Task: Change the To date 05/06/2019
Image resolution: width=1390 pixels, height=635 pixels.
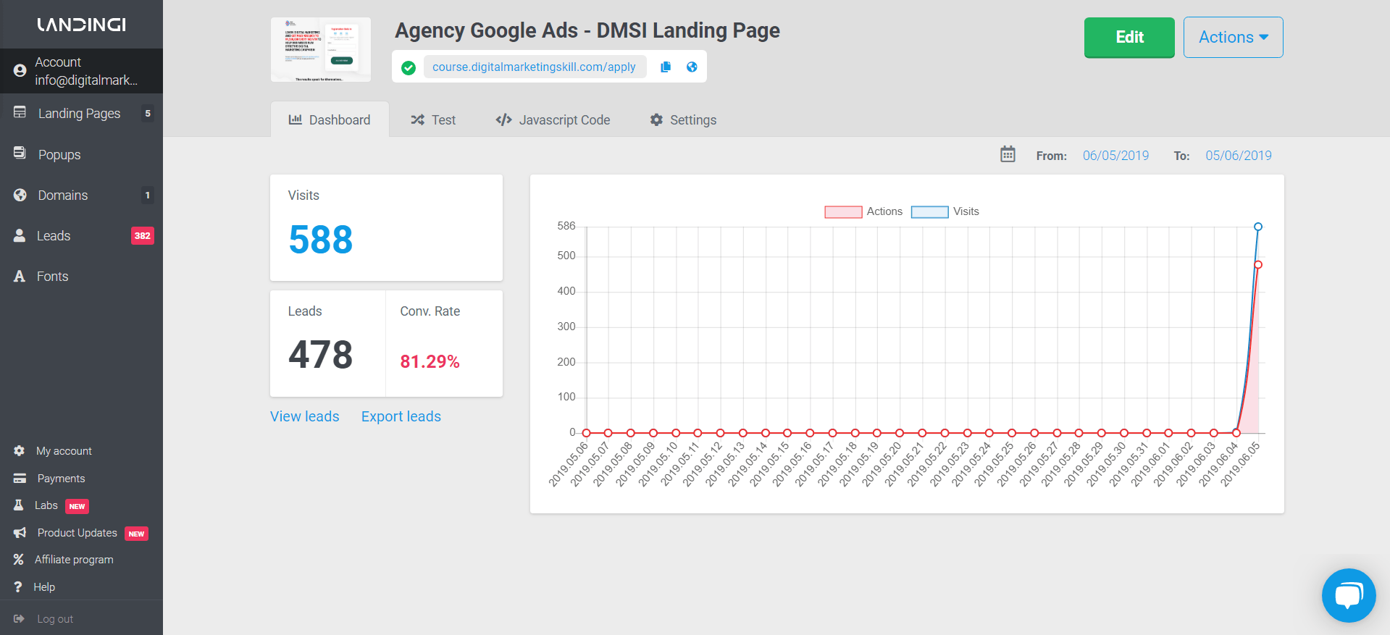Action: click(1239, 155)
